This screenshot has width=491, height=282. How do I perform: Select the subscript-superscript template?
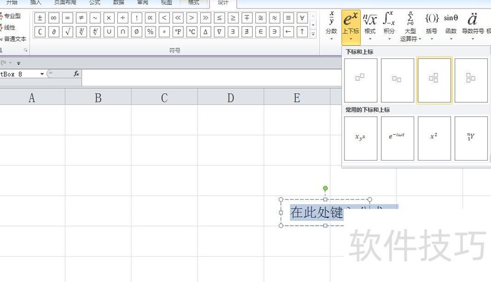pyautogui.click(x=435, y=80)
